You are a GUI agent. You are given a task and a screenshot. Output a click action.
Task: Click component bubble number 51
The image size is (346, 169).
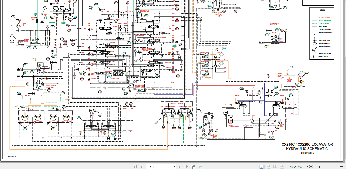pos(291,67)
